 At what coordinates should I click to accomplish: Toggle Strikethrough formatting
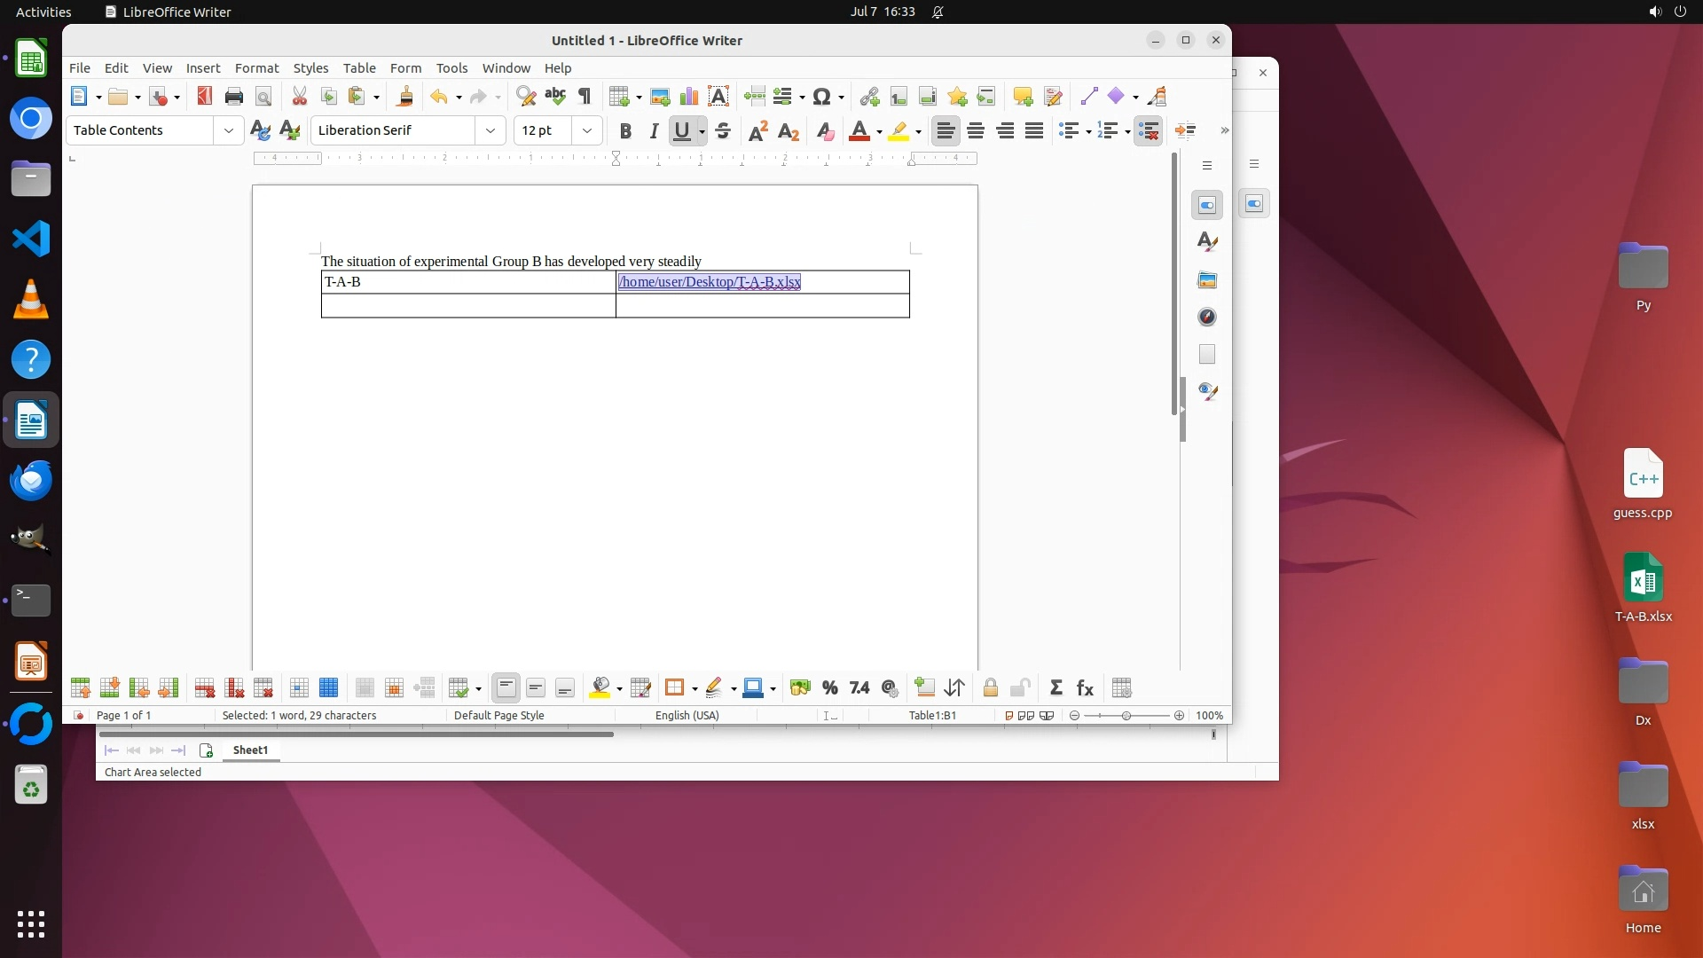pos(723,131)
